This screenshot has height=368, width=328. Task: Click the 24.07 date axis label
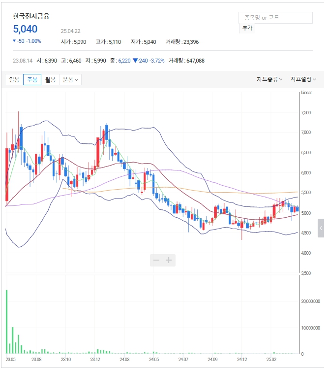click(183, 359)
